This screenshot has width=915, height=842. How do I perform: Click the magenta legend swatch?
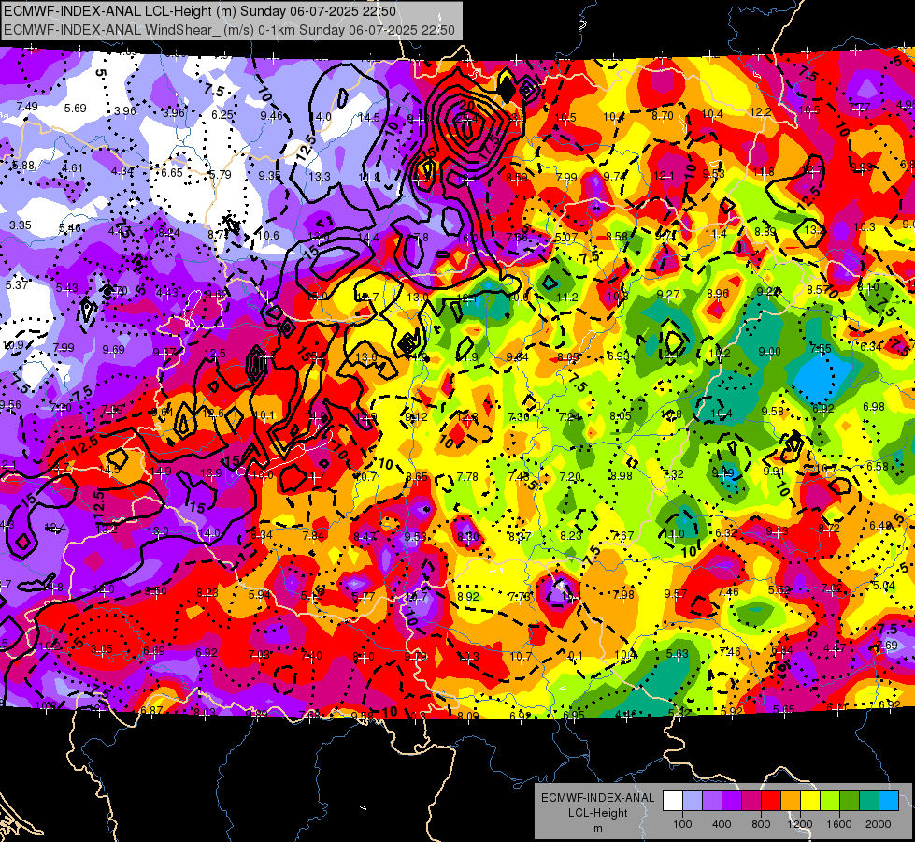click(751, 801)
